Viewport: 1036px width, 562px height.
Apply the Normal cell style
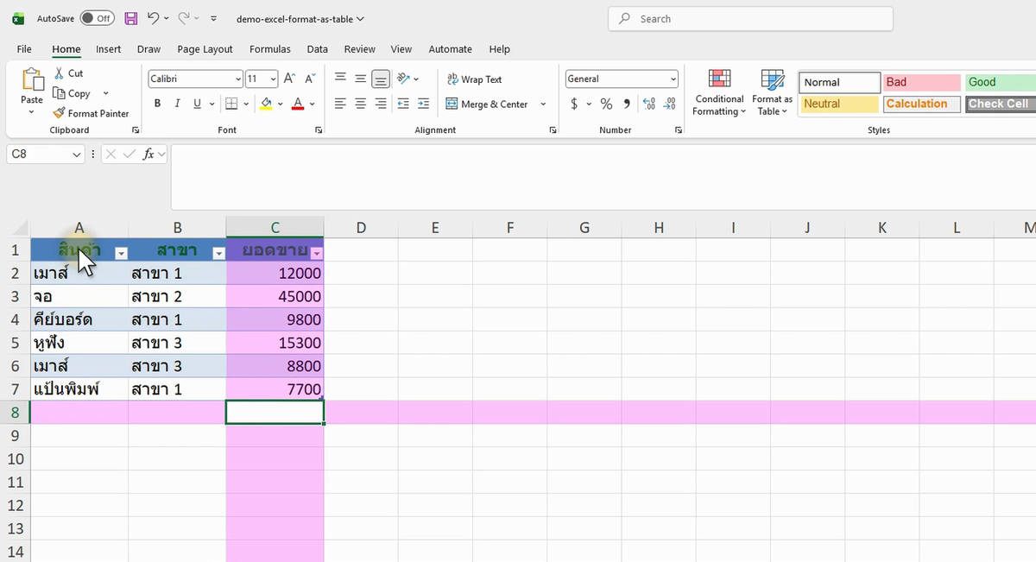pyautogui.click(x=840, y=82)
